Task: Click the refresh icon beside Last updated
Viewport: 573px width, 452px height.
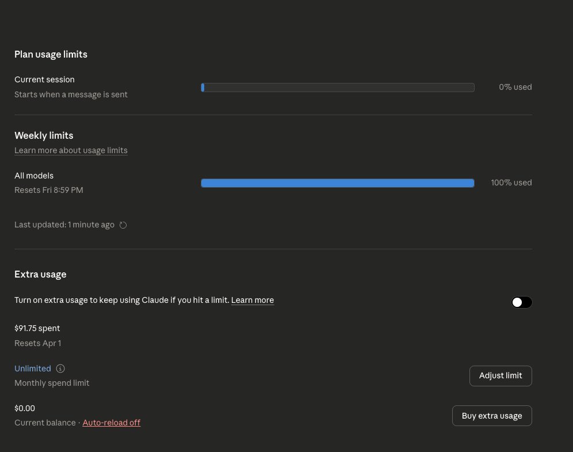Action: pyautogui.click(x=123, y=225)
